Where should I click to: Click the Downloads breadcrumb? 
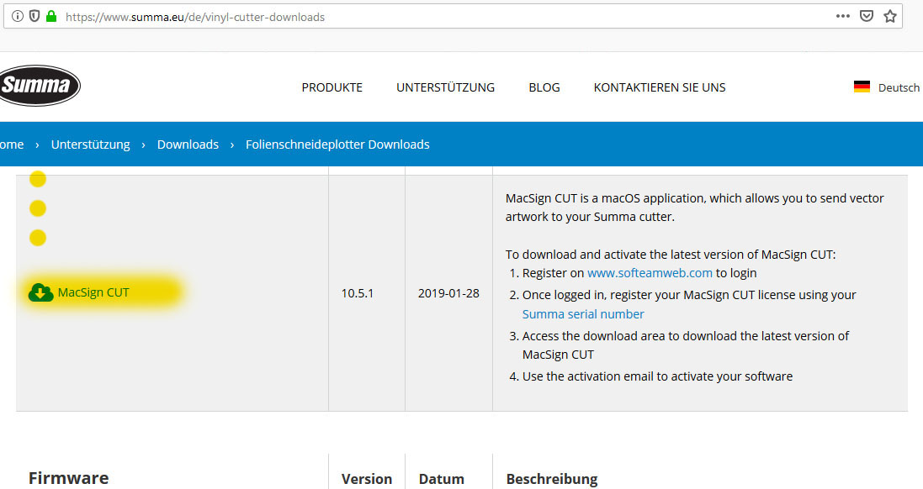[x=188, y=145]
